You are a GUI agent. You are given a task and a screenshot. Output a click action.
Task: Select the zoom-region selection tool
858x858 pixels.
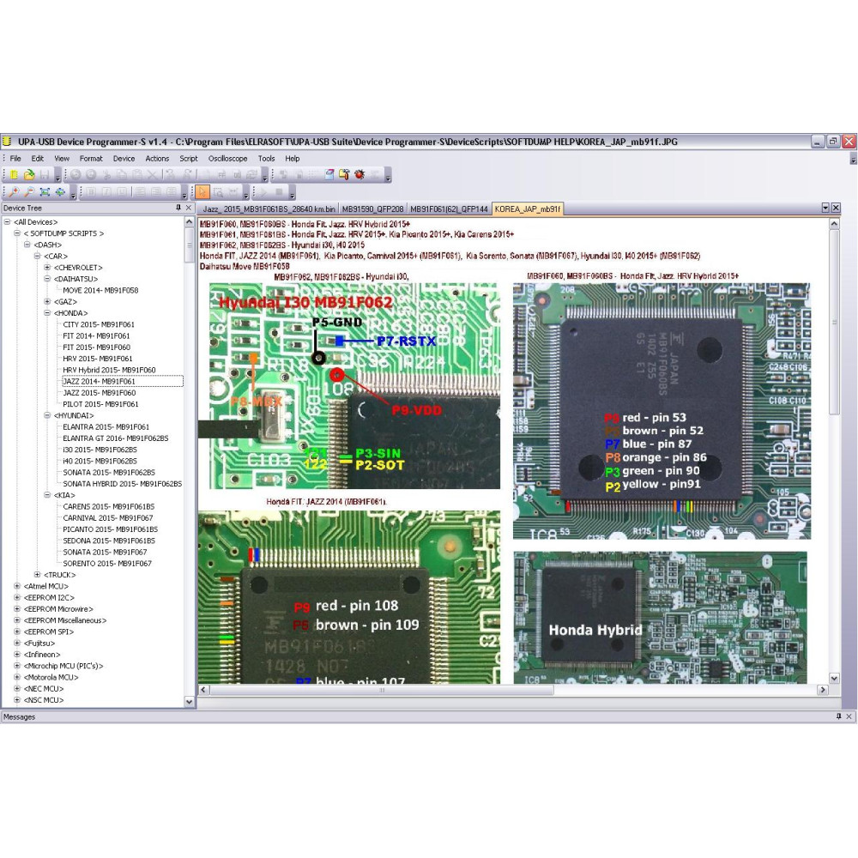point(218,191)
